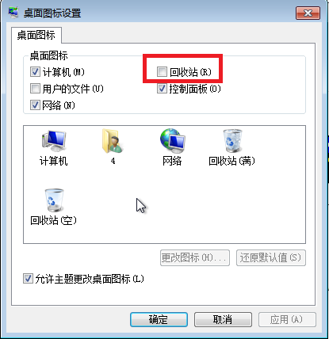This screenshot has height=339, width=329.
Task: Click the 应用(A) button
Action: click(x=287, y=319)
